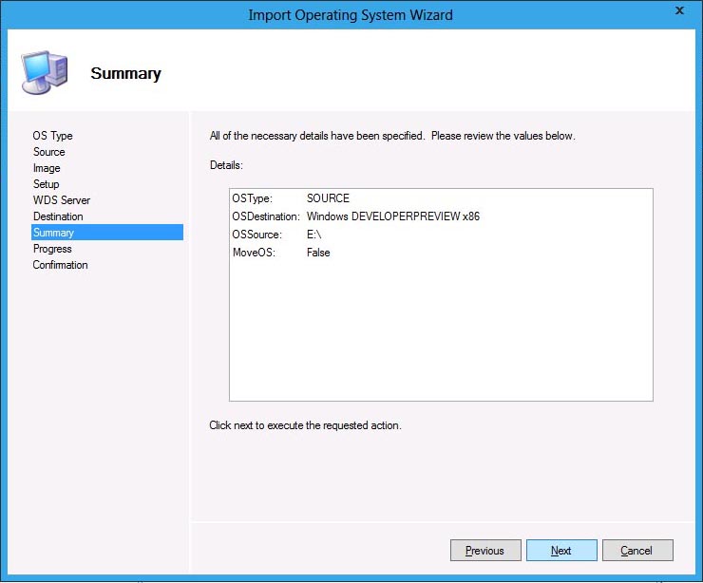Click Next to execute the import
Image resolution: width=703 pixels, height=583 pixels.
pyautogui.click(x=561, y=551)
